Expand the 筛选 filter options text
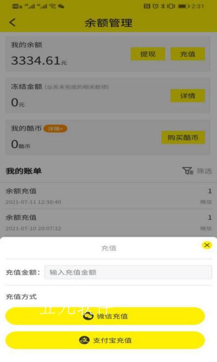 [x=205, y=171]
